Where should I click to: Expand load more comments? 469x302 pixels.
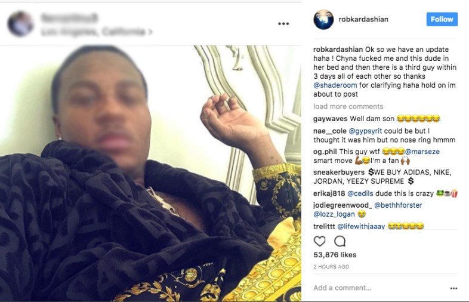pos(348,107)
